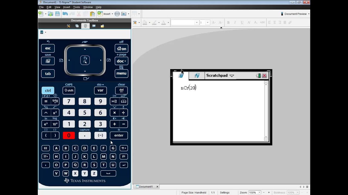Click the nCr(20 expression in Scratchpad

188,88
